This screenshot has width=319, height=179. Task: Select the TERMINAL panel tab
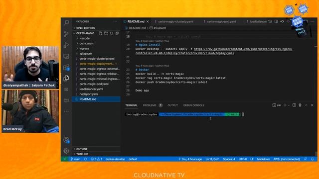pos(132,105)
